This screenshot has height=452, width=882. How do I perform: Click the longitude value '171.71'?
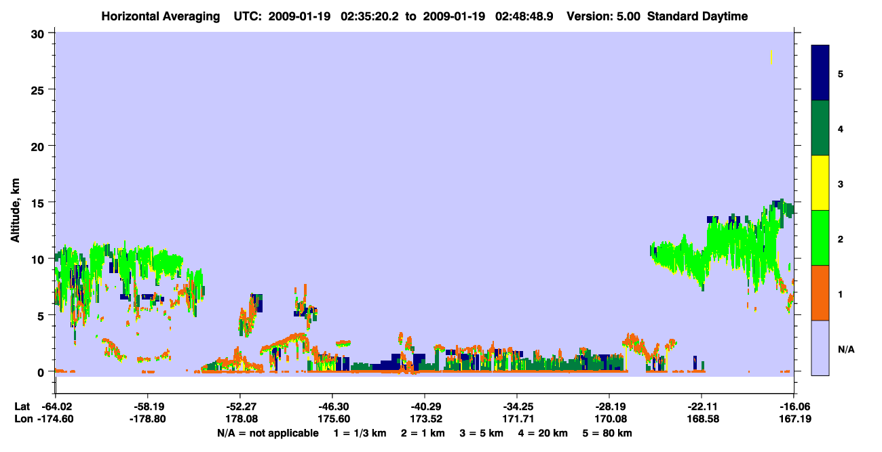(x=517, y=419)
